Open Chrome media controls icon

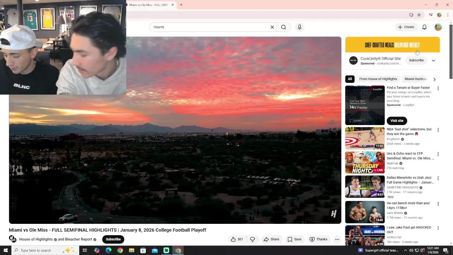(x=431, y=15)
